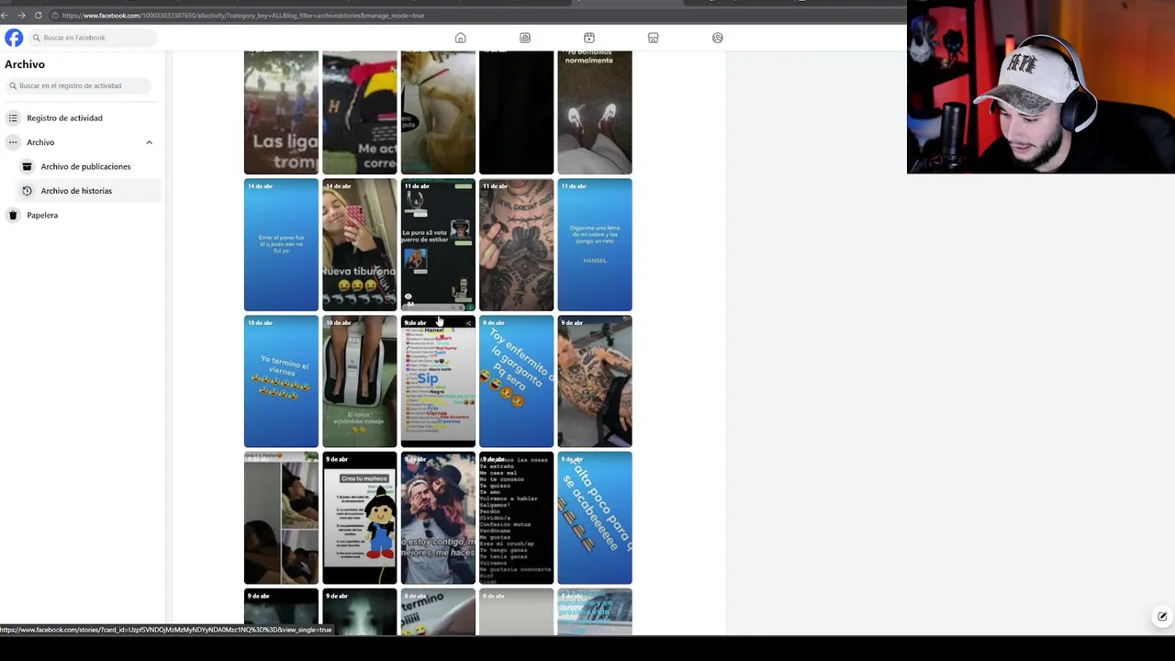Image resolution: width=1175 pixels, height=661 pixels.
Task: Open the 10 de abr foot massager story
Action: click(x=360, y=381)
